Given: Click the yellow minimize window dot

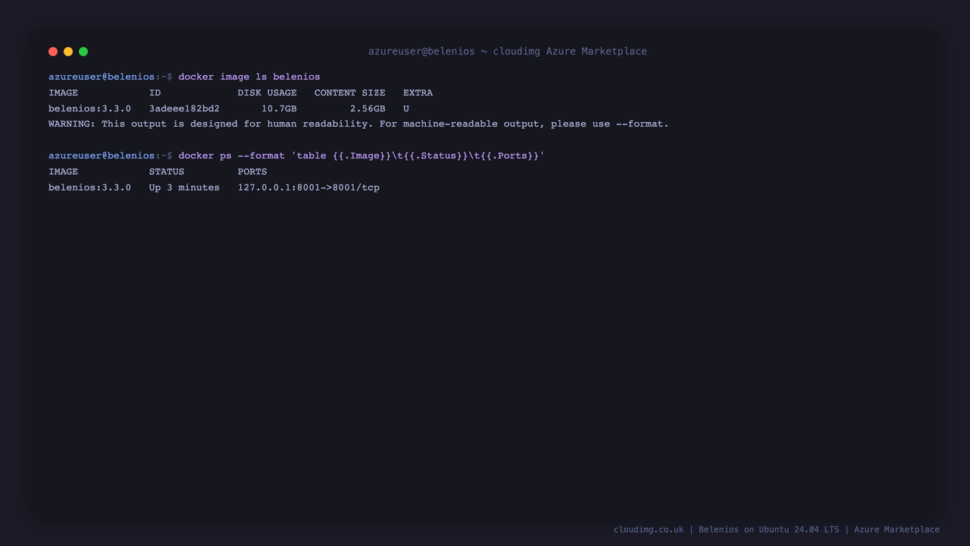Looking at the screenshot, I should [68, 52].
